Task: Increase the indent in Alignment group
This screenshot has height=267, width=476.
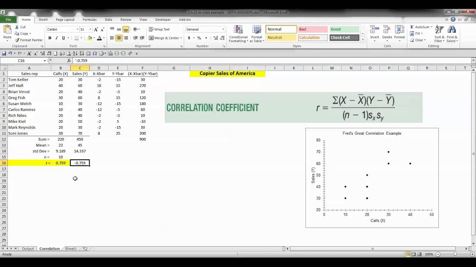Action: (x=142, y=38)
